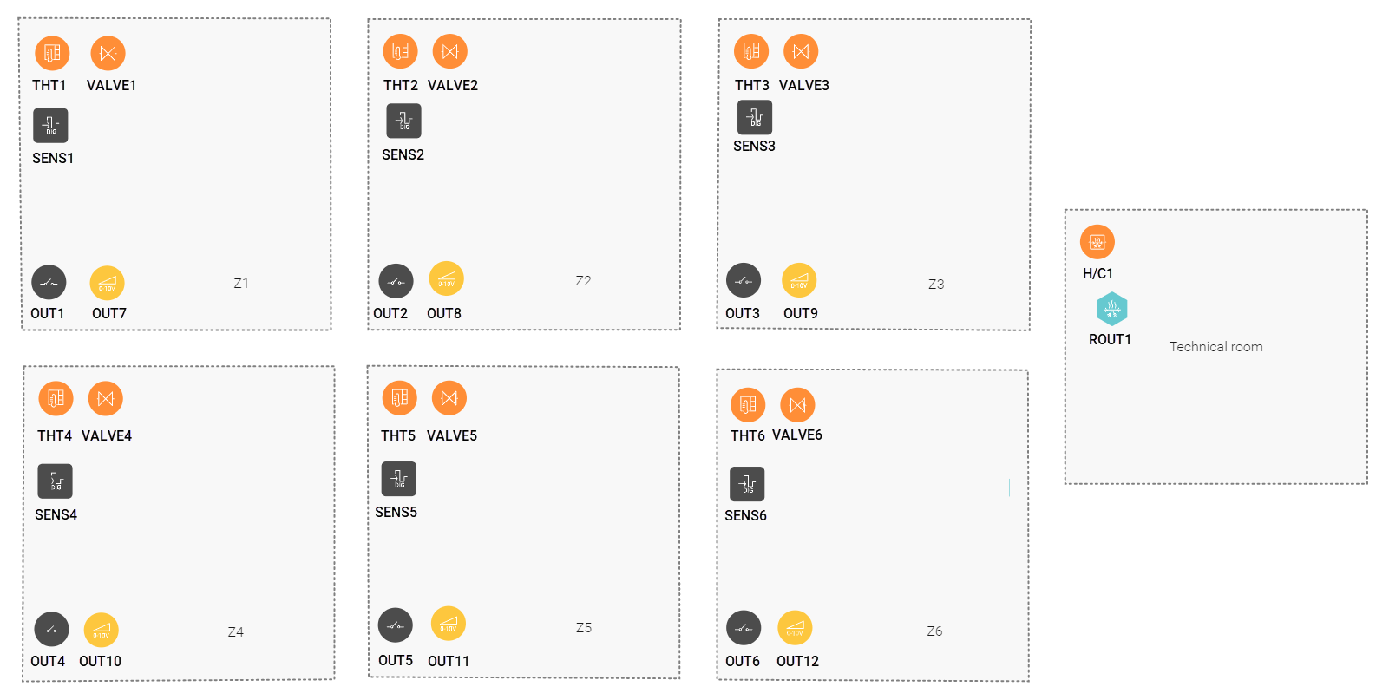Image resolution: width=1389 pixels, height=700 pixels.
Task: Select the SENS3 digital sensor icon
Action: point(754,117)
